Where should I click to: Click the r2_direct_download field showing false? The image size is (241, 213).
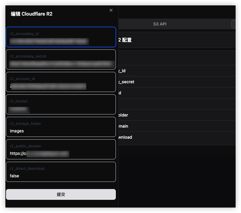click(x=61, y=172)
